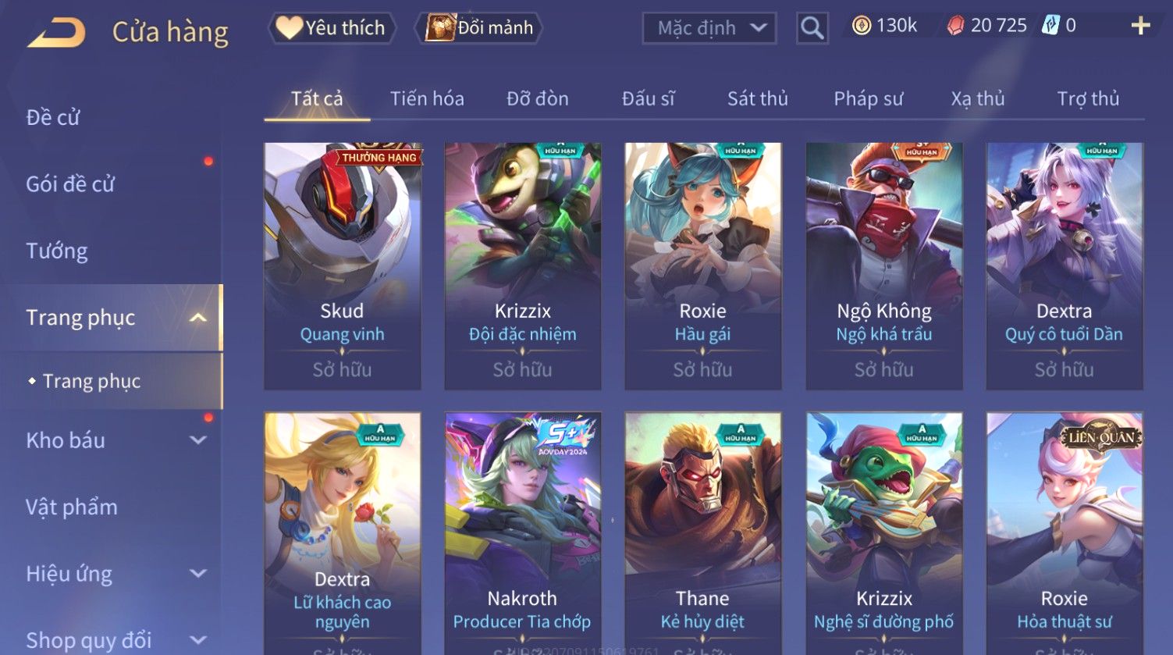1173x655 pixels.
Task: Click the red gem currency icon
Action: [955, 26]
